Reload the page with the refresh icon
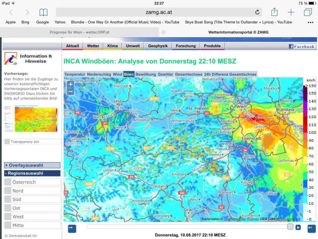This screenshot has height=239, width=318. coord(257,12)
